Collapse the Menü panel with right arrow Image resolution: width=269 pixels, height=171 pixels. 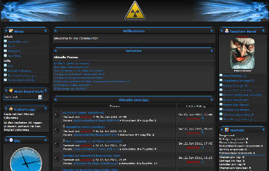click(45, 31)
